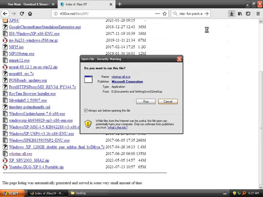Open WindowsUpdateAgent-7.6-x86.exe link

pyautogui.click(x=37, y=114)
